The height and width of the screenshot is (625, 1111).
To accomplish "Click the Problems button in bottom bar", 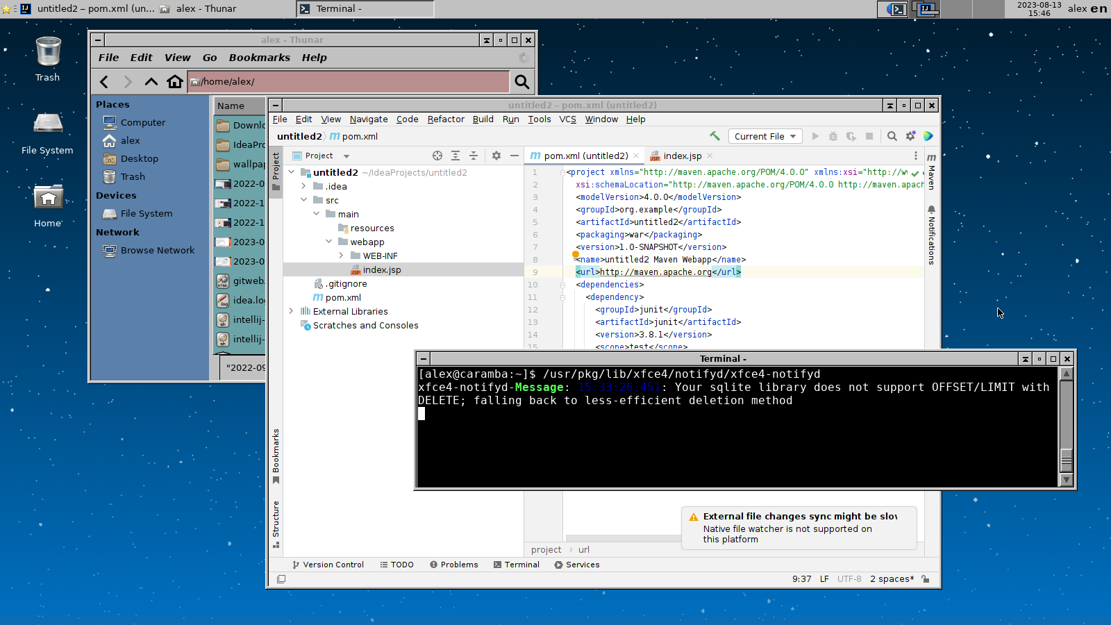I will coord(454,565).
